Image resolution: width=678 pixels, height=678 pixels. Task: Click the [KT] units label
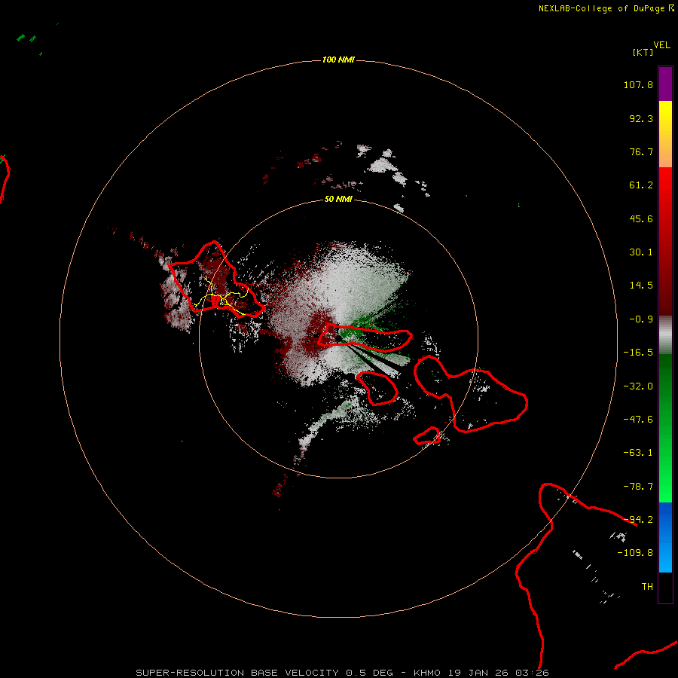[643, 52]
